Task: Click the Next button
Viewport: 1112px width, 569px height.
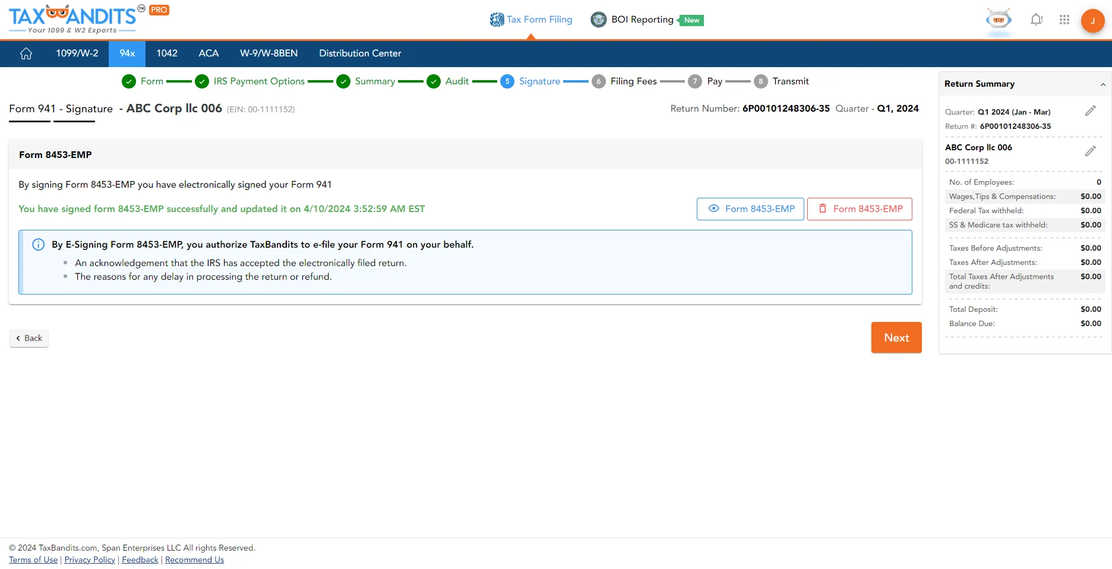Action: [896, 337]
